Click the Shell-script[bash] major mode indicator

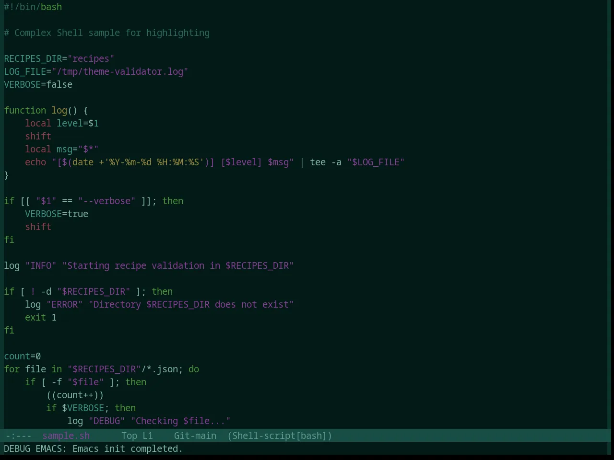pos(280,436)
